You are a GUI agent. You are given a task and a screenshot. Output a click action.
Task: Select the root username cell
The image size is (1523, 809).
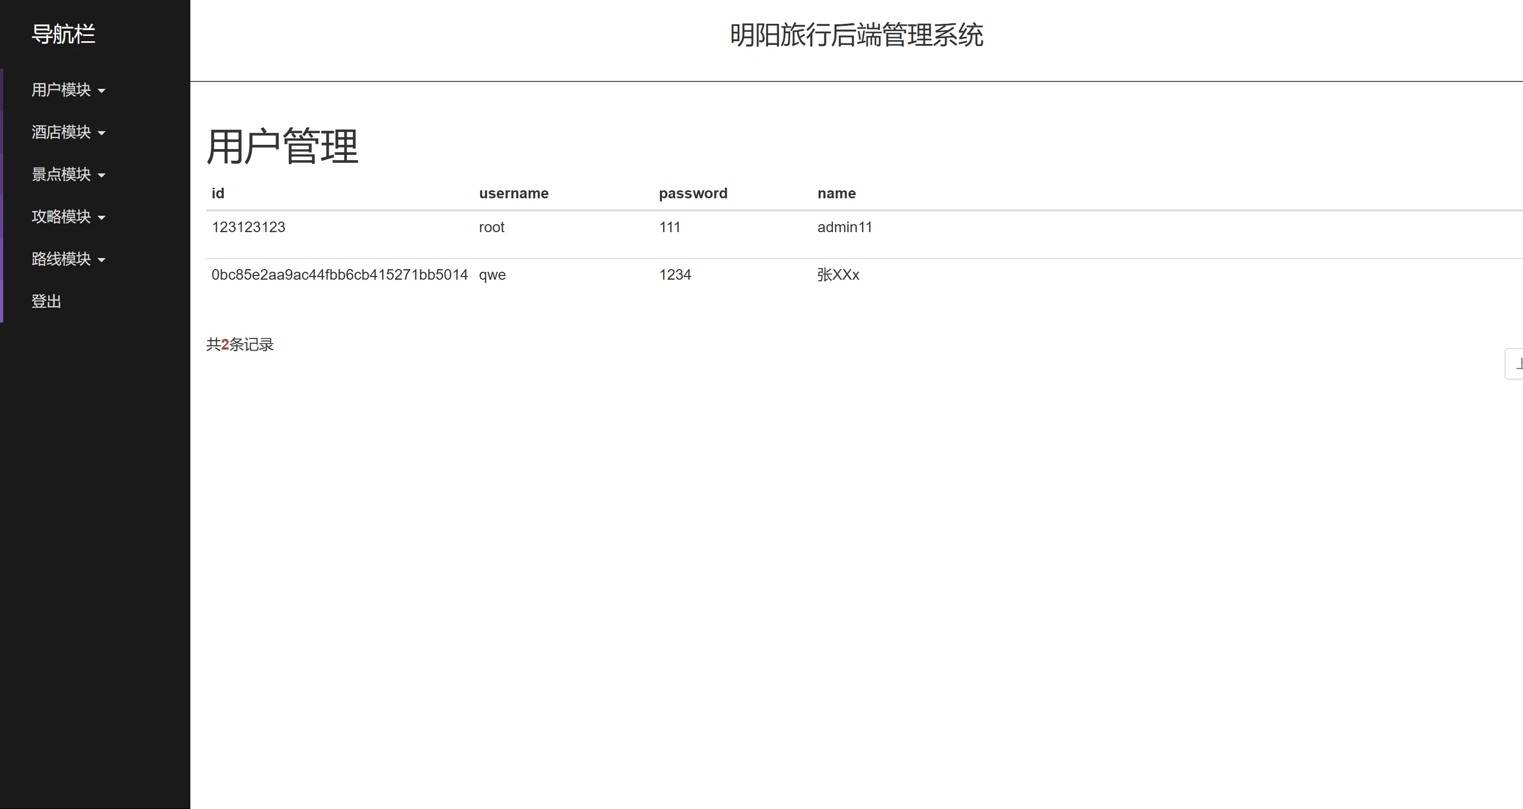[491, 227]
